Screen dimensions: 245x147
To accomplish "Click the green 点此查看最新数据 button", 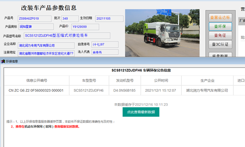I will point(141,112).
